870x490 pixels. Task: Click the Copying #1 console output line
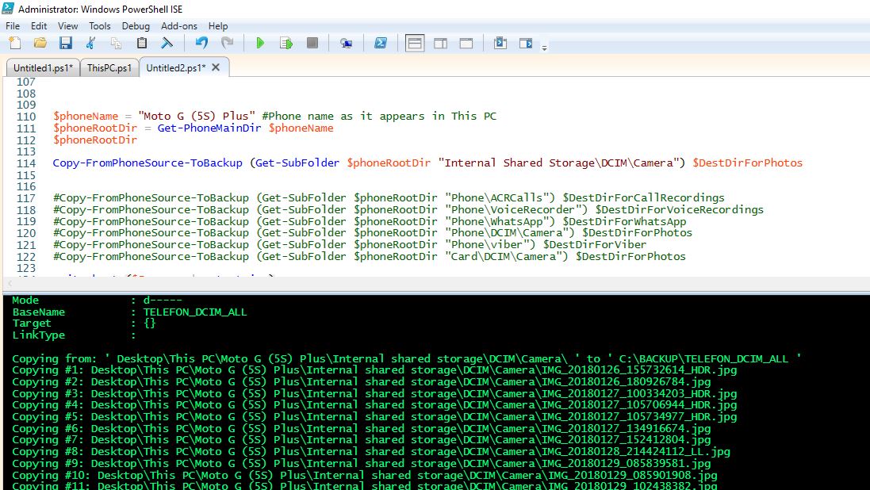(x=374, y=370)
